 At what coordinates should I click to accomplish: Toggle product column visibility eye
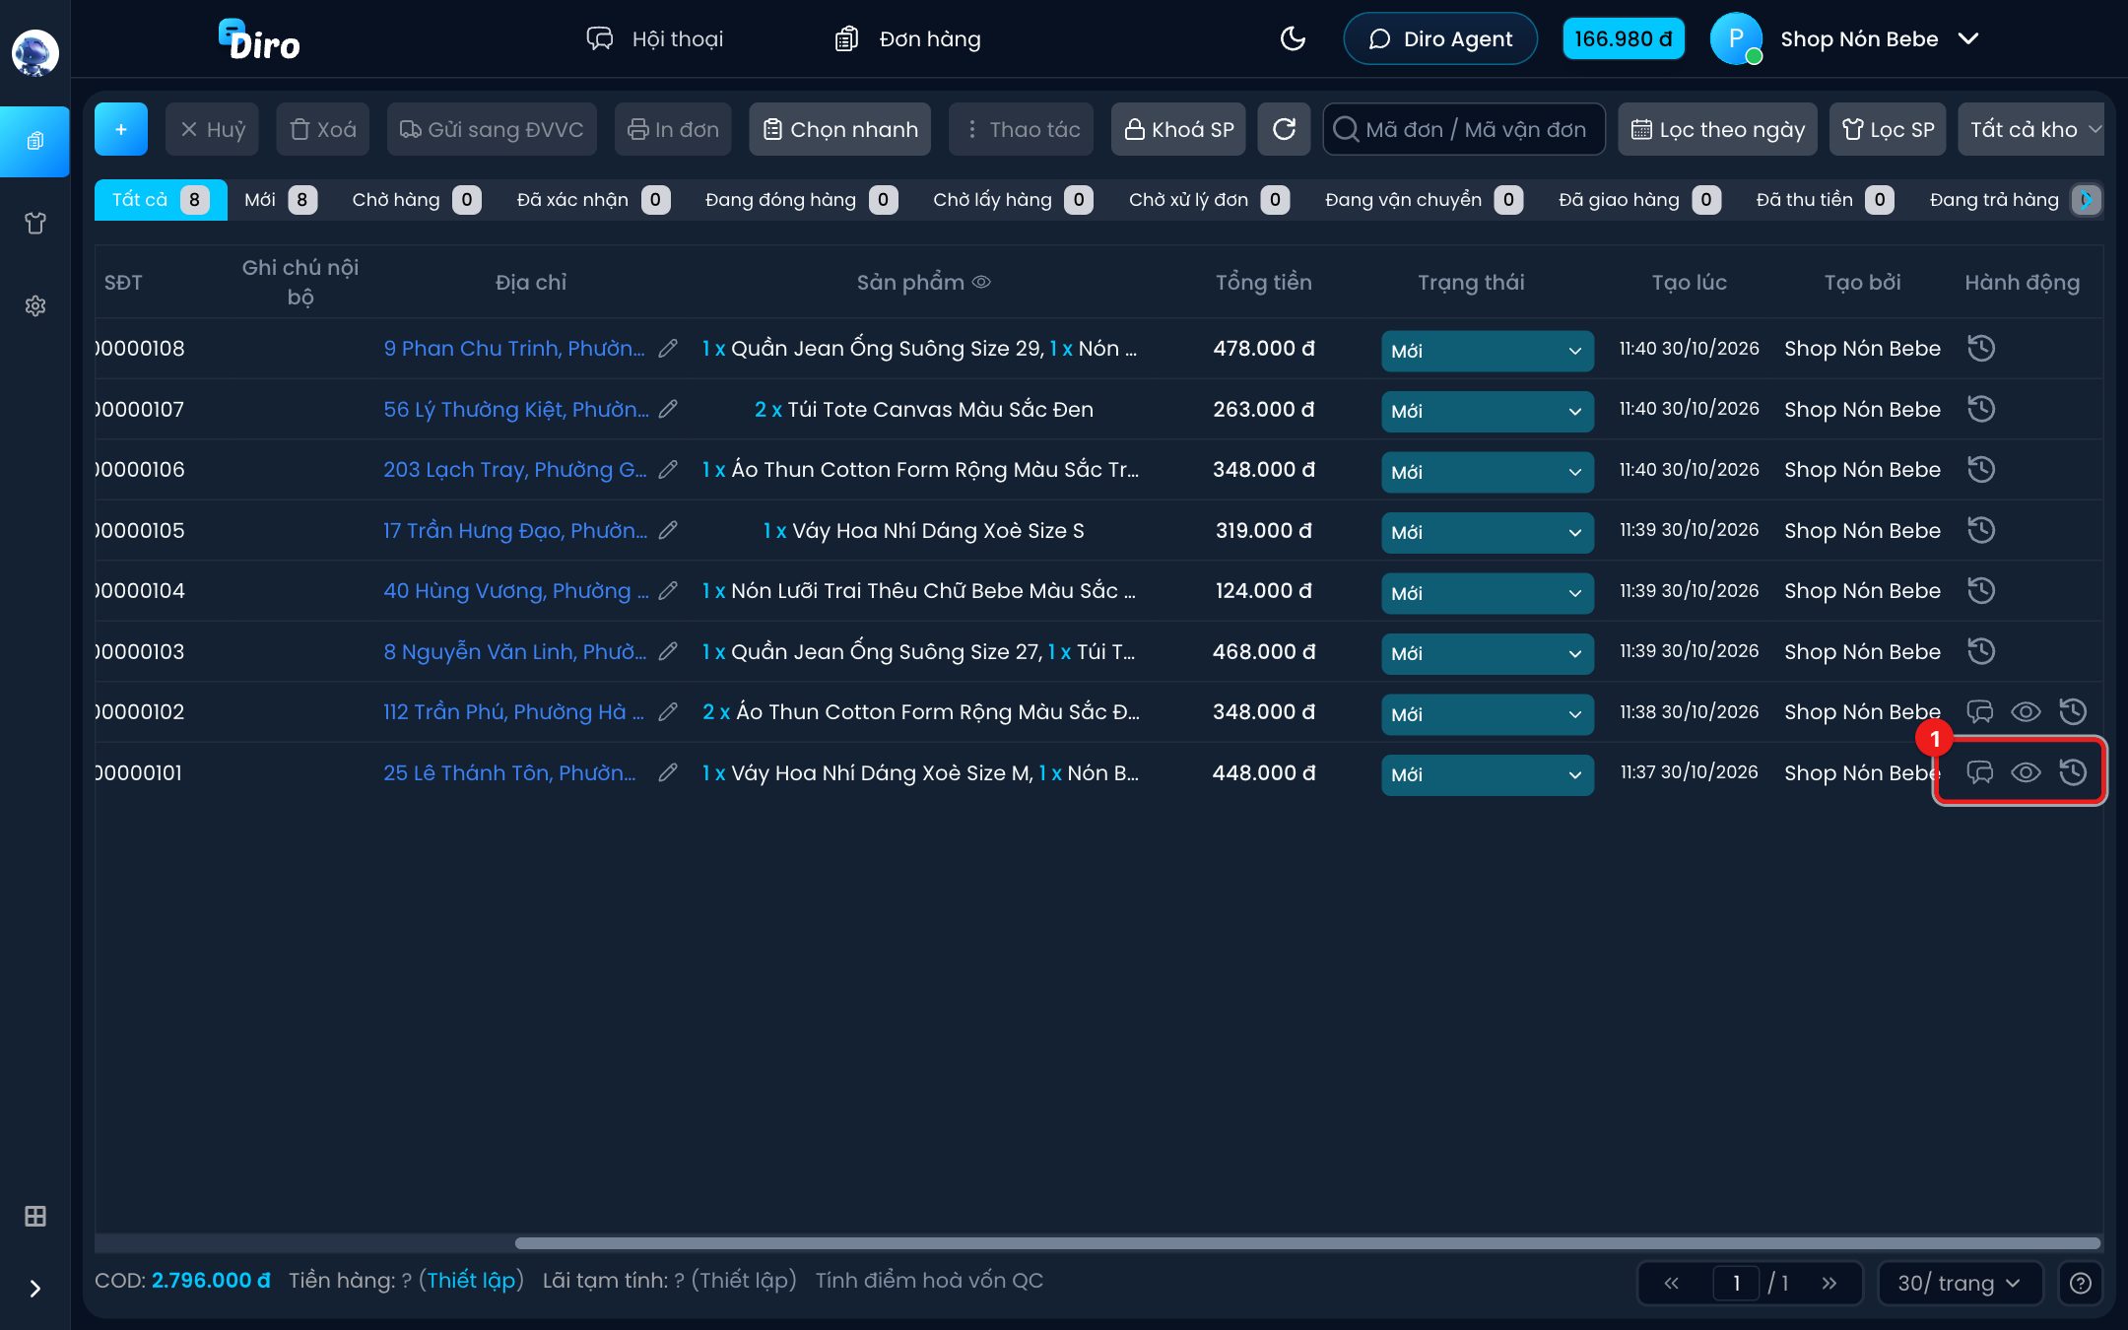coord(981,282)
